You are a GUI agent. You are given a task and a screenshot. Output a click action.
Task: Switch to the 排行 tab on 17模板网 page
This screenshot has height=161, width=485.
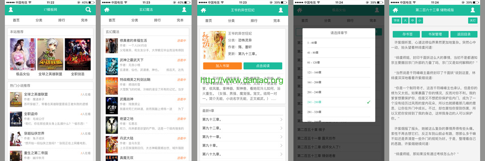[x=61, y=20]
